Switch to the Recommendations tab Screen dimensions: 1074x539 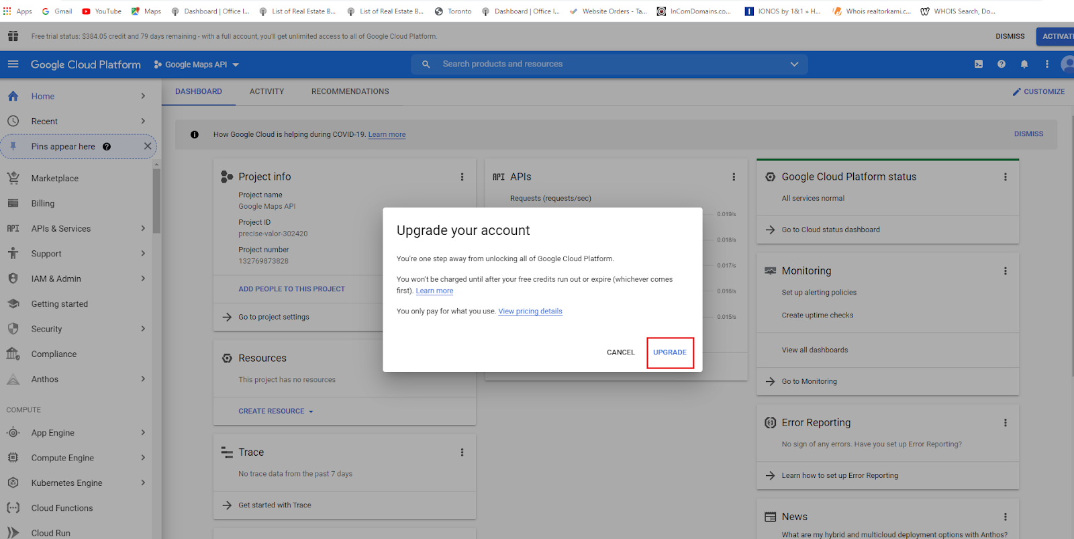click(350, 92)
